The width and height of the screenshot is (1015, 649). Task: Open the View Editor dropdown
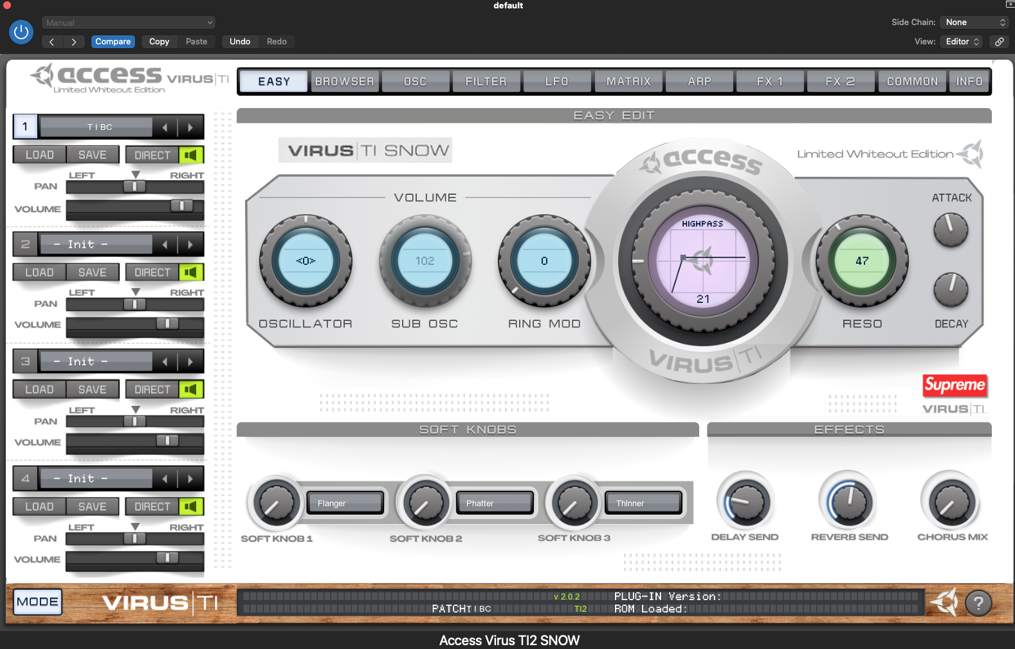click(962, 41)
